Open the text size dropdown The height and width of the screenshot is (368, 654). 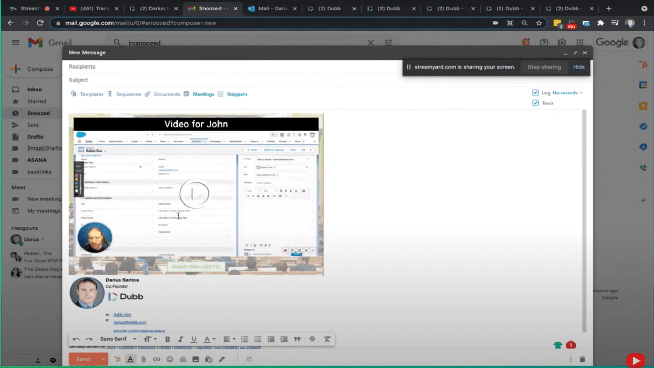pos(150,339)
